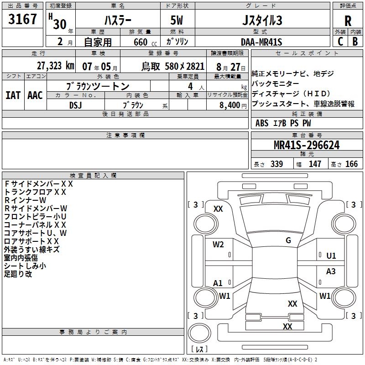Select inspector note フロントピラー小U

(35, 216)
